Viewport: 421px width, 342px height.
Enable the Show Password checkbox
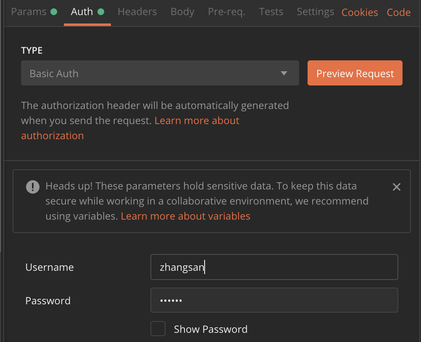158,329
